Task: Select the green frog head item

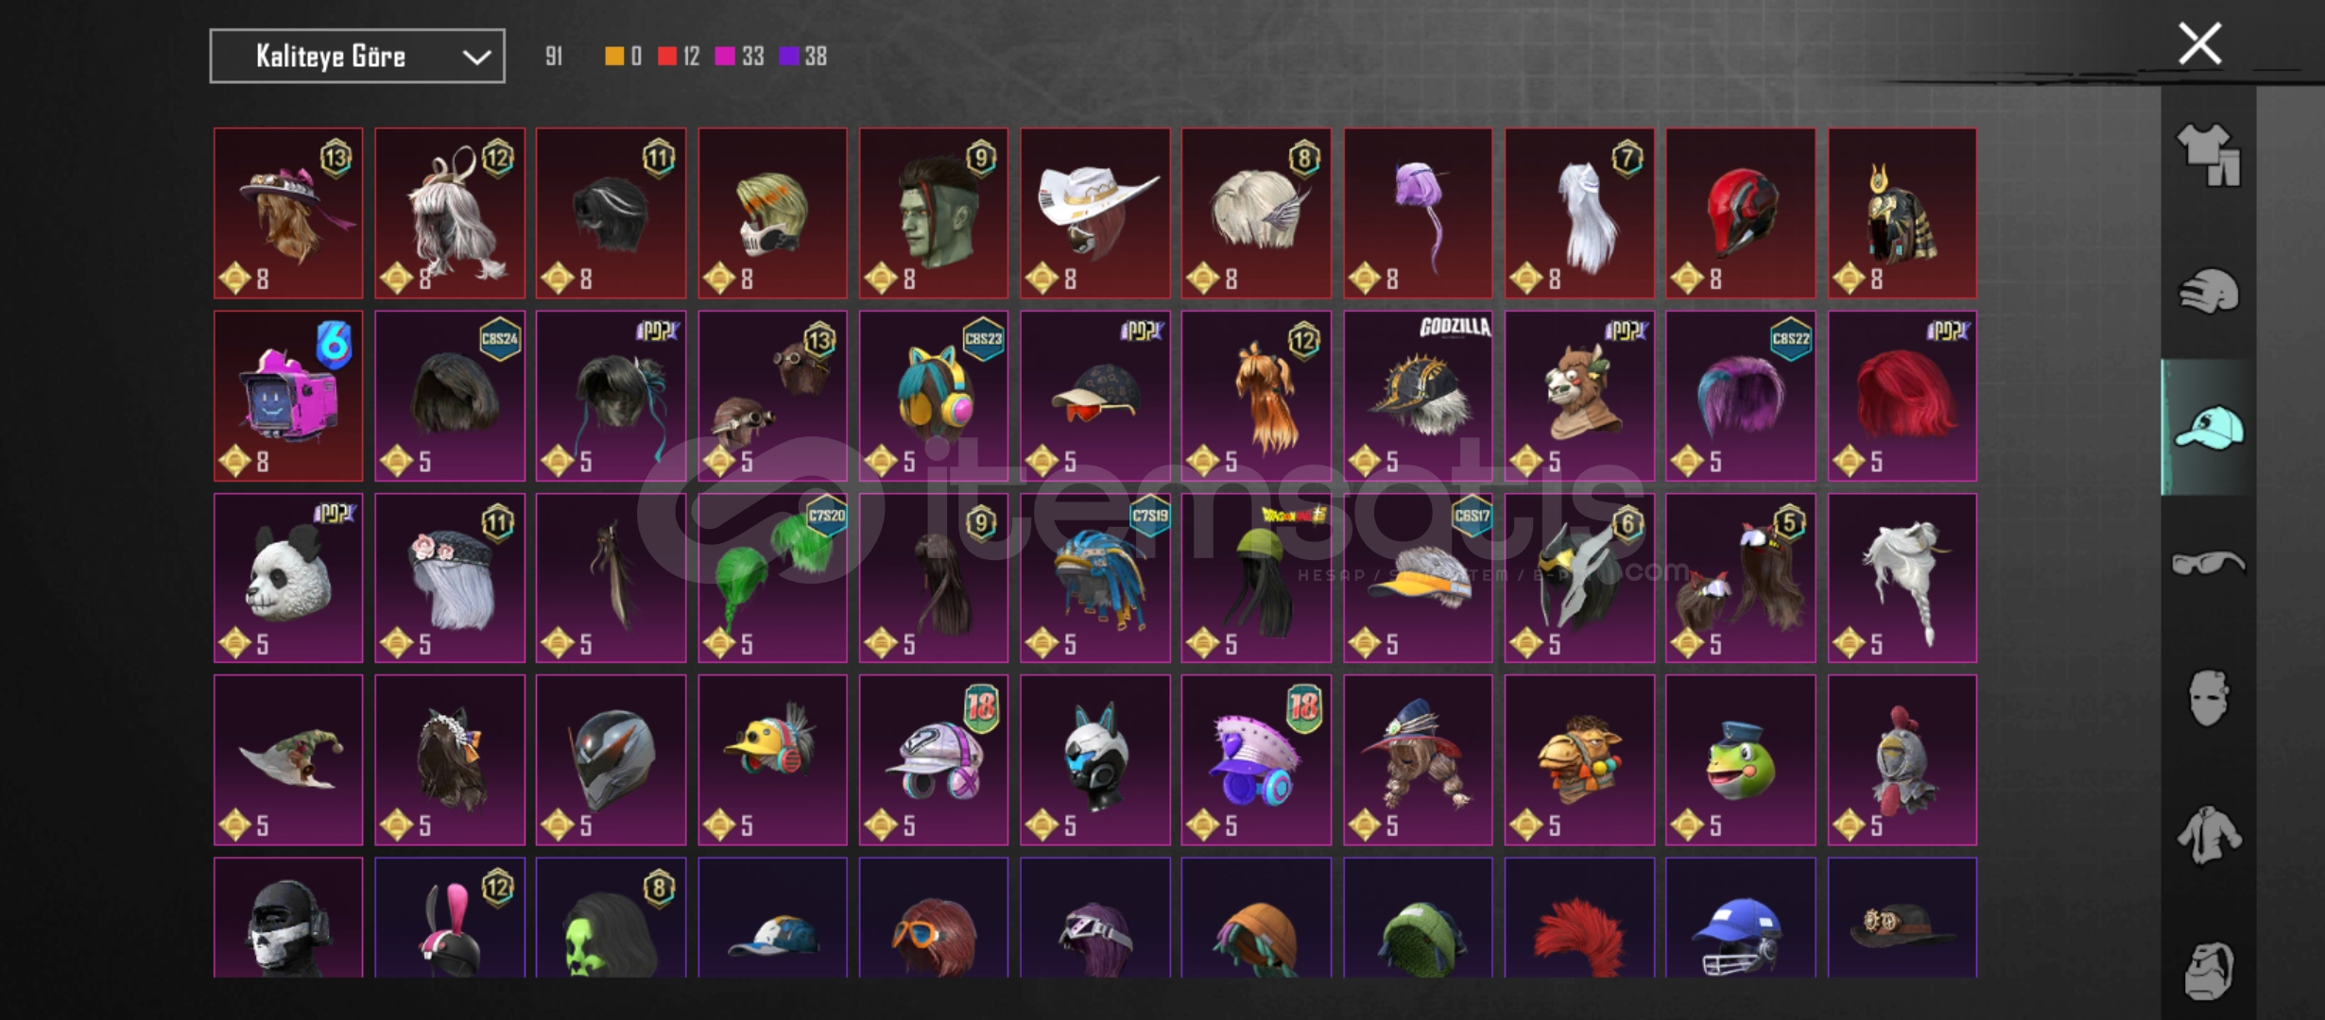Action: [x=1740, y=759]
